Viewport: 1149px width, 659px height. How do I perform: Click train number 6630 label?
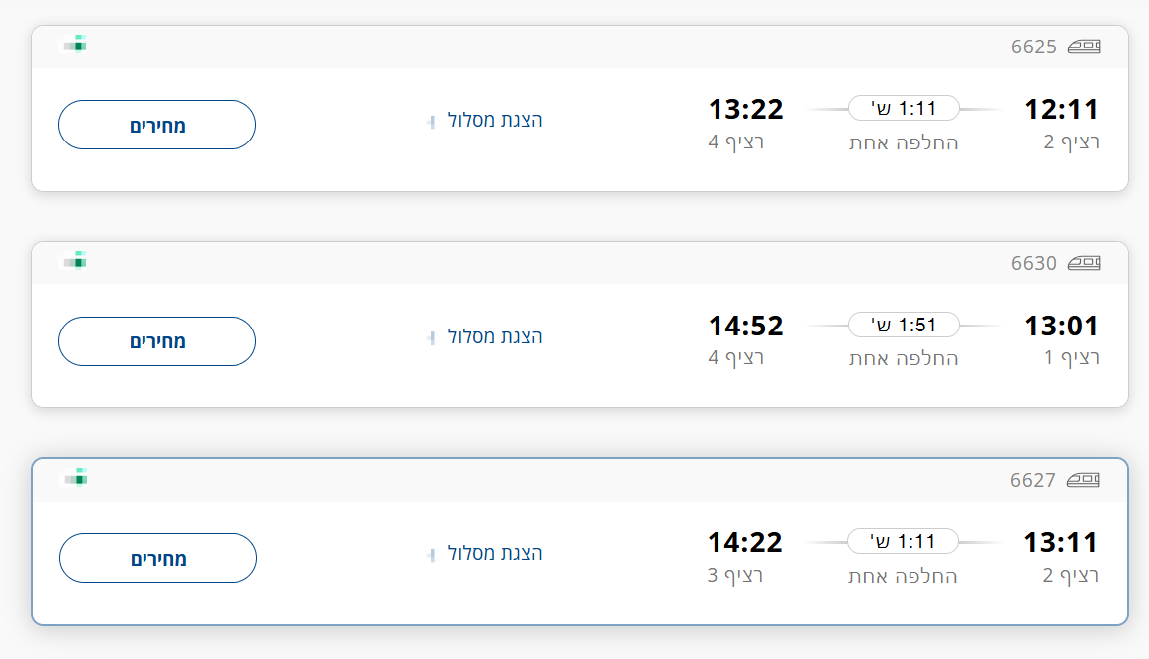pos(1033,263)
